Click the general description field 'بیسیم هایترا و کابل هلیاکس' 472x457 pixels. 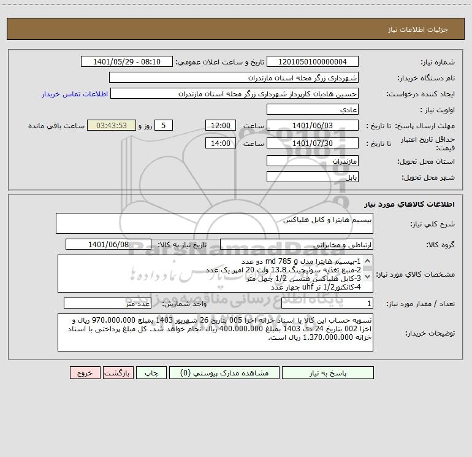click(x=215, y=223)
